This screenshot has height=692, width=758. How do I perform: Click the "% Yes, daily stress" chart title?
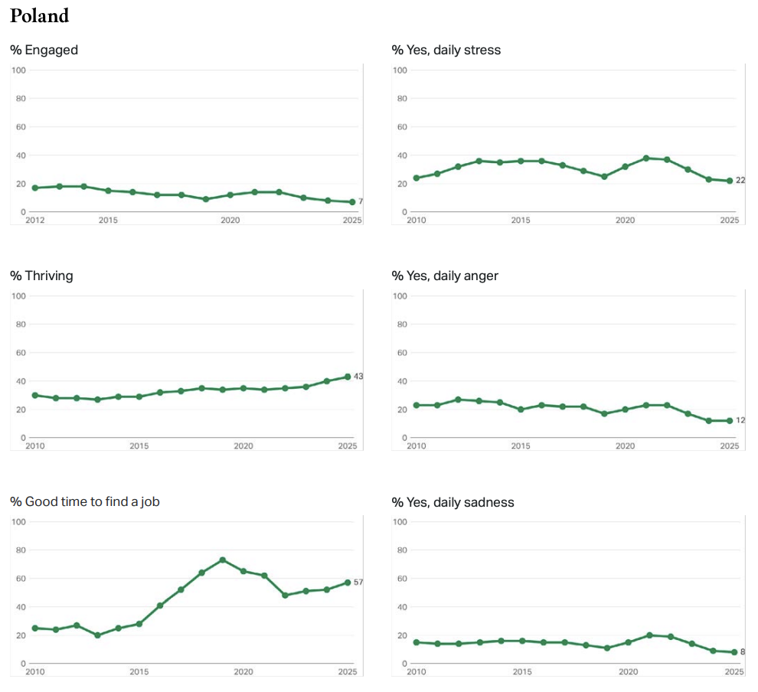pos(446,50)
